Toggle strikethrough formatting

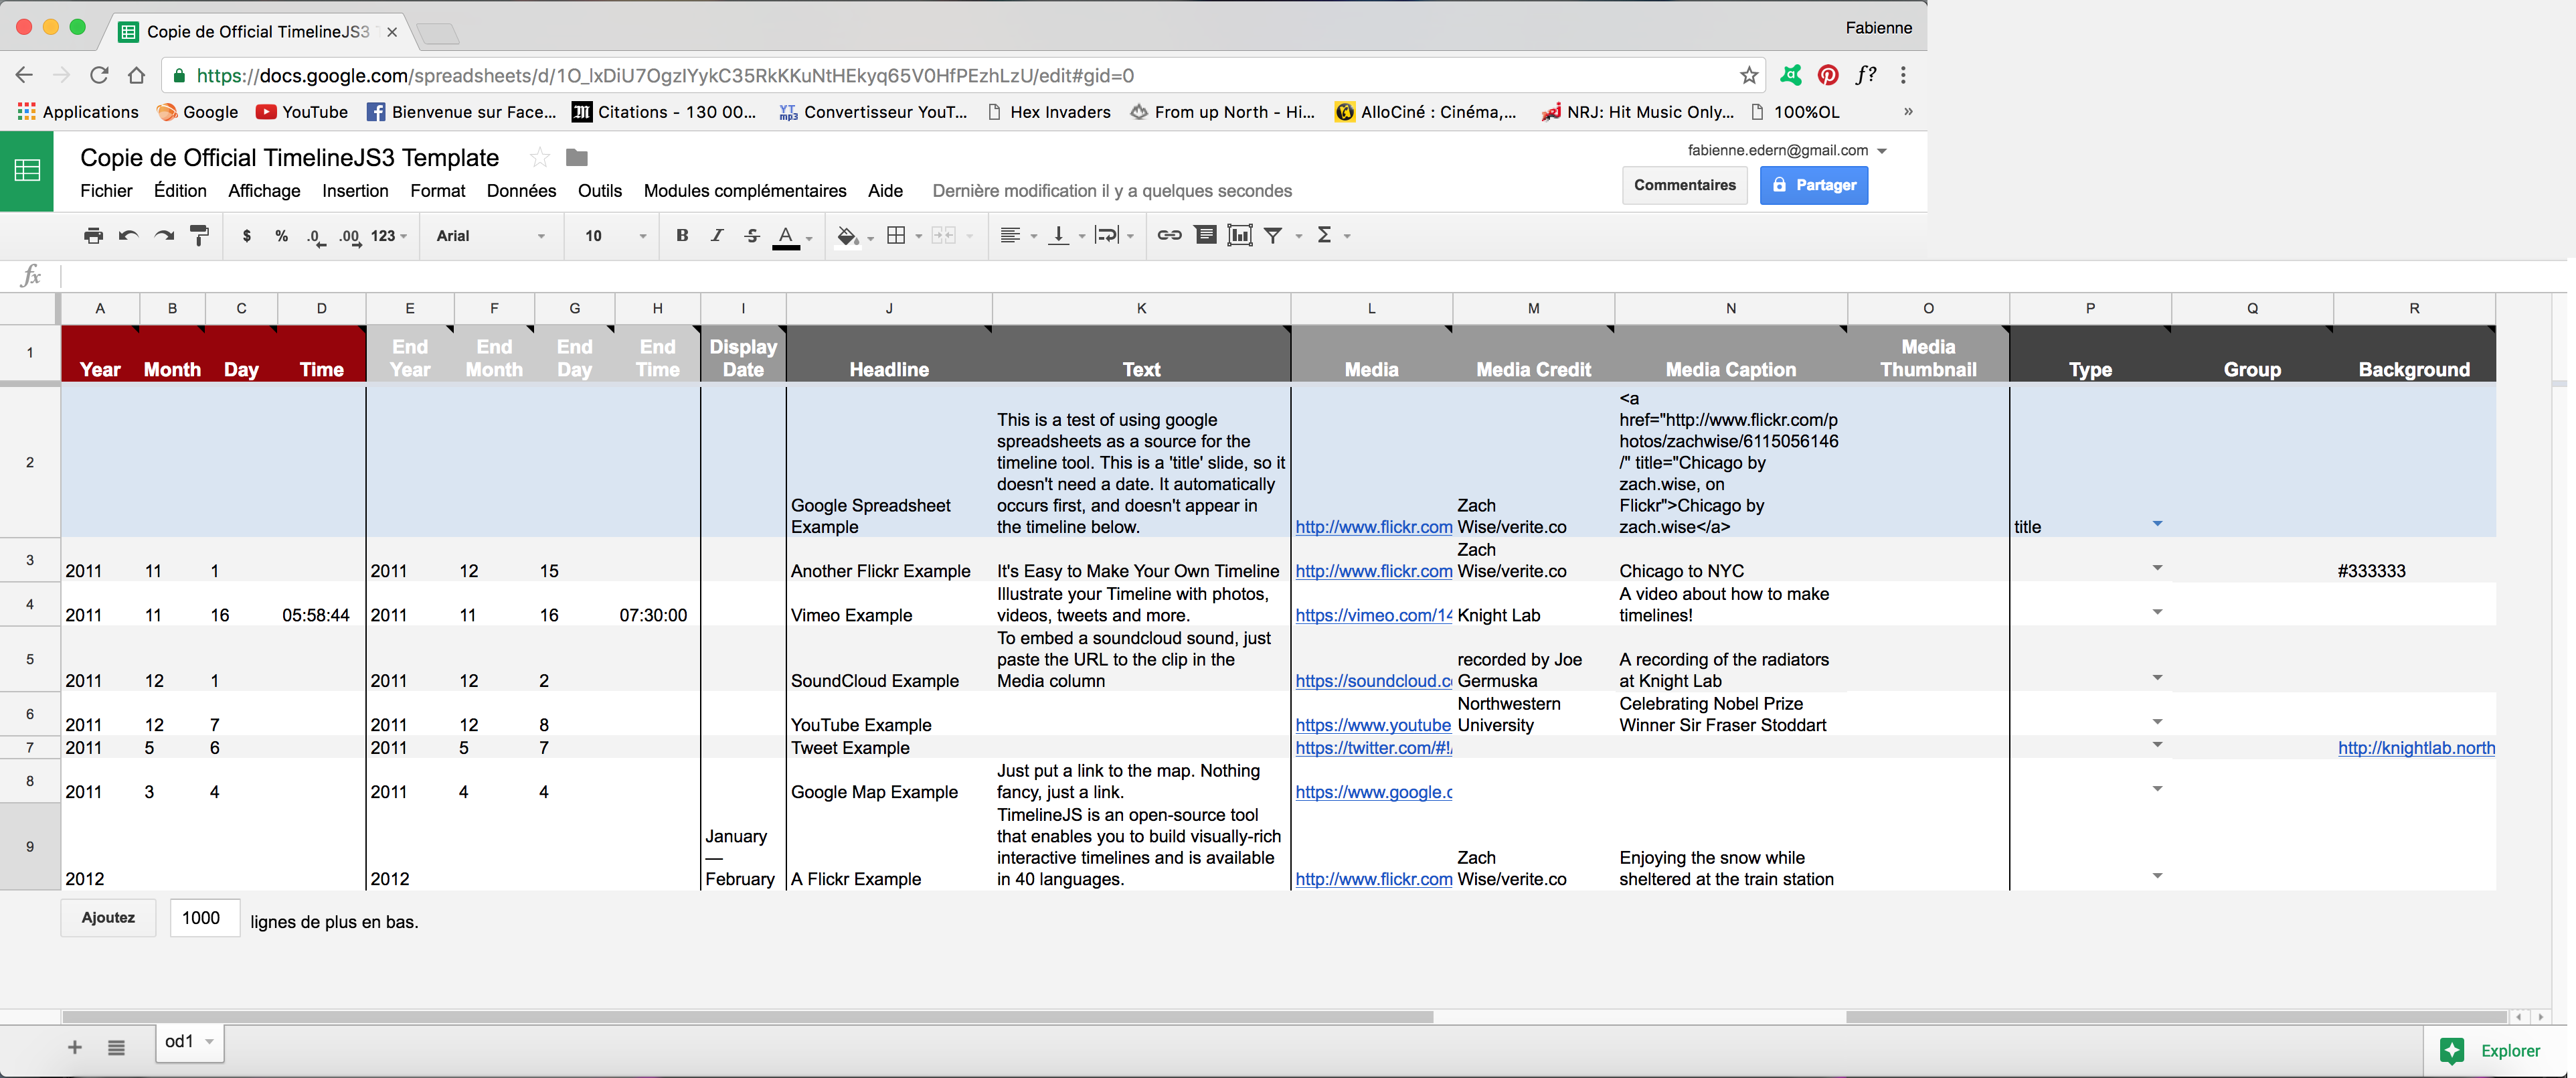pos(752,236)
